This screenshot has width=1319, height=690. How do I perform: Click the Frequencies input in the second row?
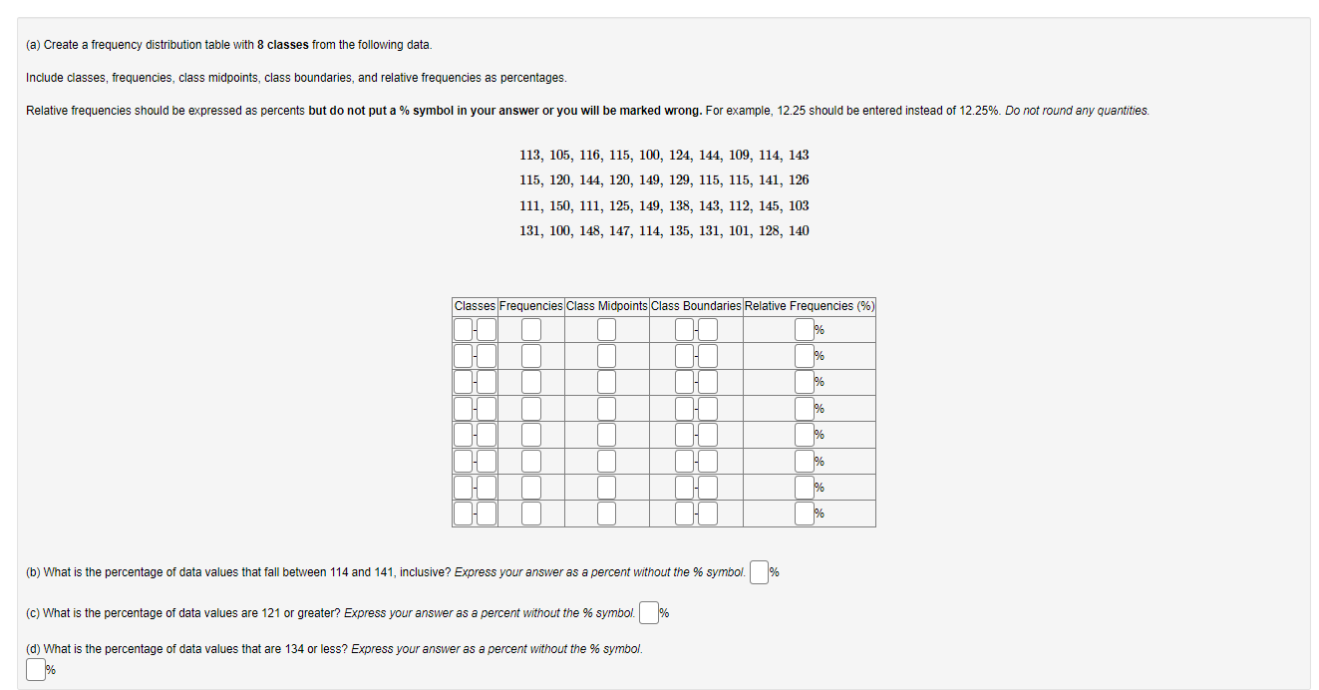tap(529, 355)
